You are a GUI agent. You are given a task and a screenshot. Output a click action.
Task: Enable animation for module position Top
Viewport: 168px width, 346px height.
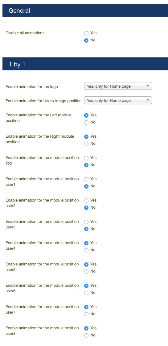coord(86,158)
